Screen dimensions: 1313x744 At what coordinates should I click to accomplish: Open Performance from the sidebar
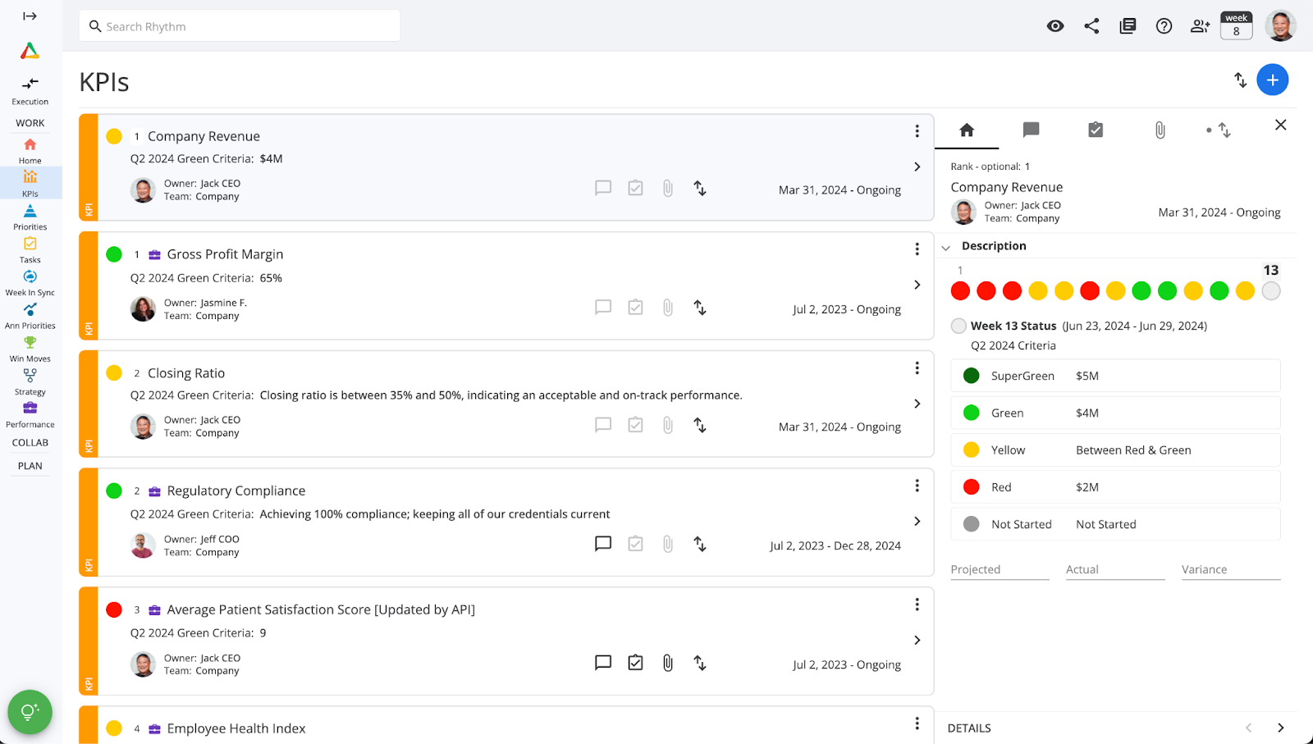[30, 415]
